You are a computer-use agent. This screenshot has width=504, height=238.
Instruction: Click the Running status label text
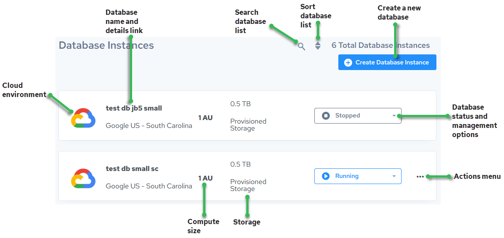(347, 176)
